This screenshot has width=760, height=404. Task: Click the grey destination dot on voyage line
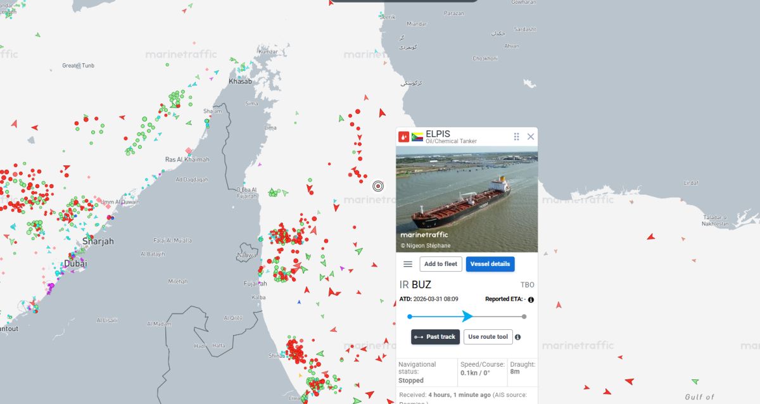(x=524, y=317)
